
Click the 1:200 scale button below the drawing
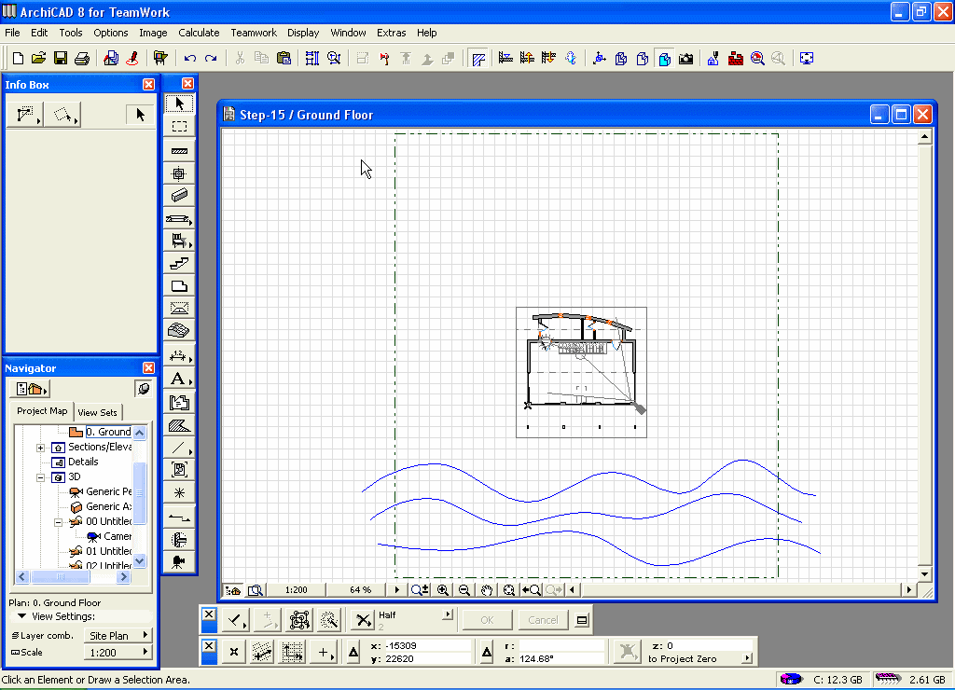(x=297, y=590)
